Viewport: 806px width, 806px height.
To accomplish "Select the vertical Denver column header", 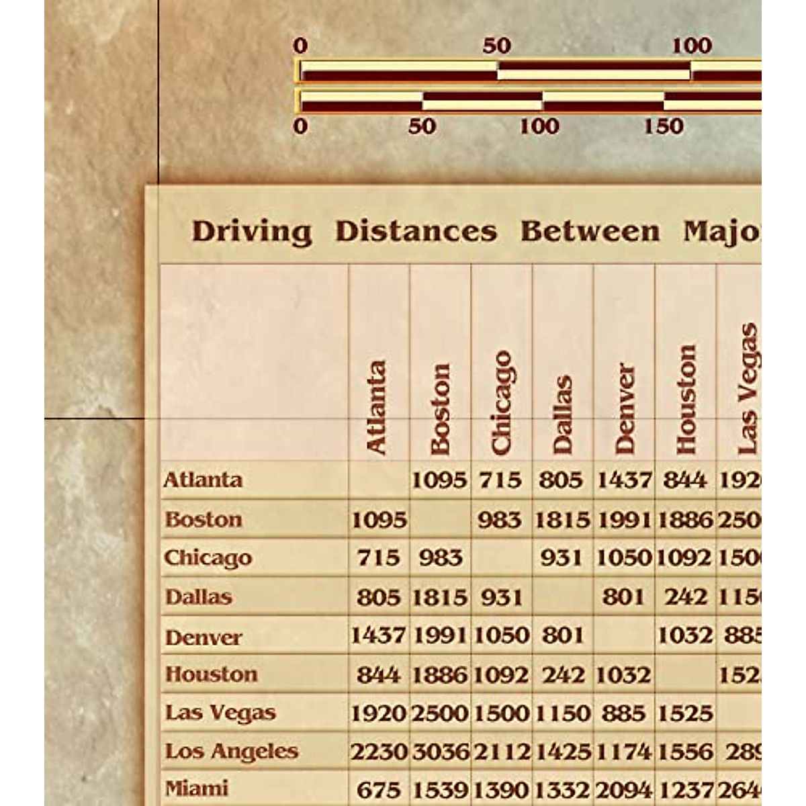I will tap(624, 408).
